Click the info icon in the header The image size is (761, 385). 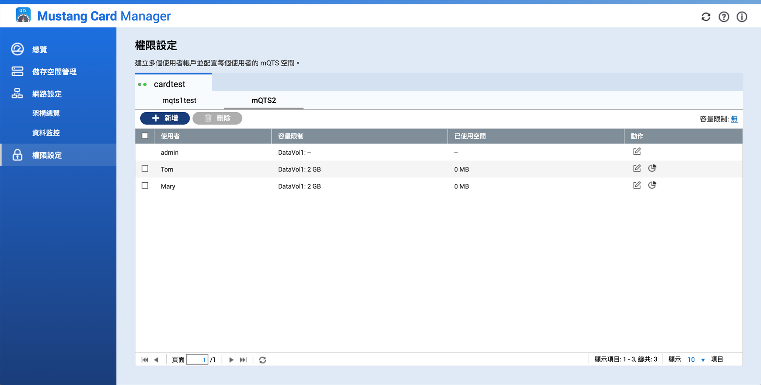tap(742, 17)
